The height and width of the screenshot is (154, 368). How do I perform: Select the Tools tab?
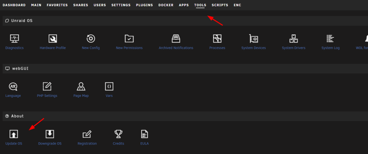pyautogui.click(x=200, y=5)
